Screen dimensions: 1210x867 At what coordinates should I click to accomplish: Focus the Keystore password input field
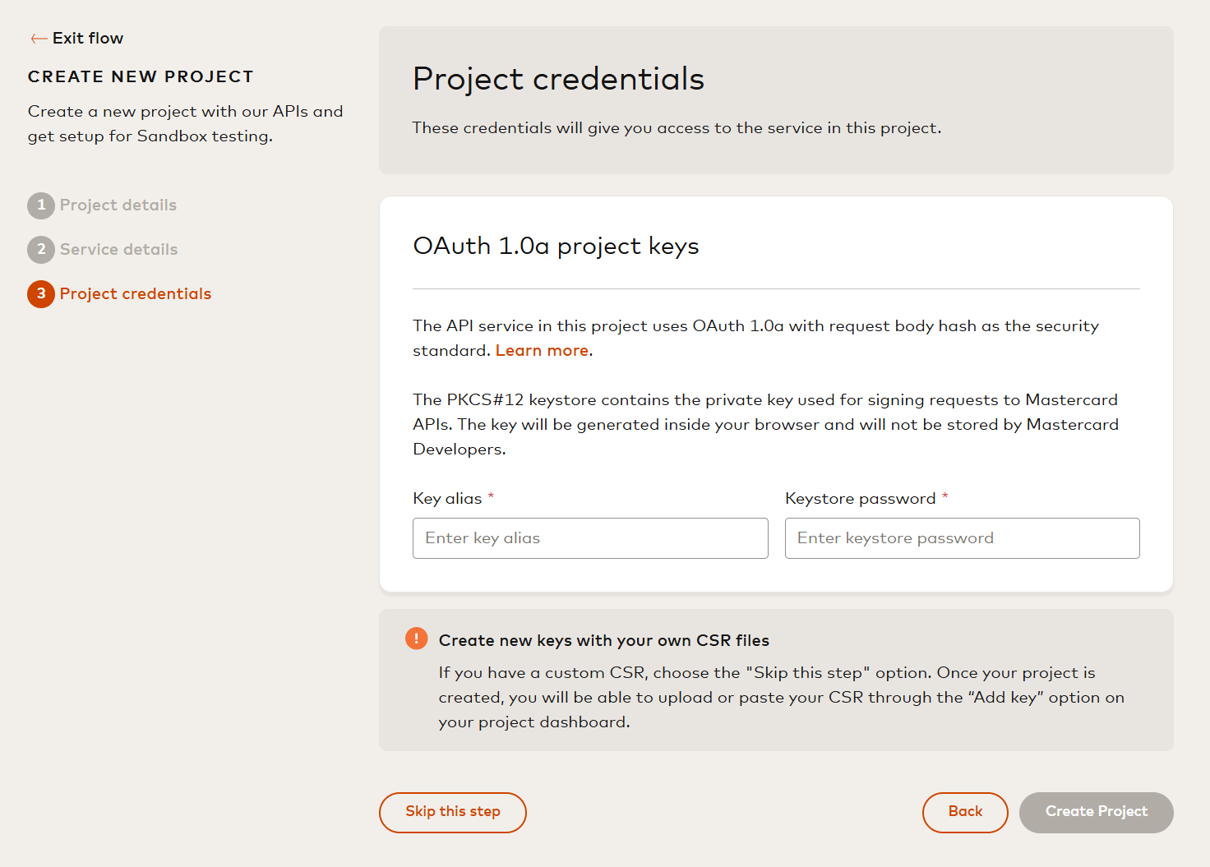(x=963, y=538)
